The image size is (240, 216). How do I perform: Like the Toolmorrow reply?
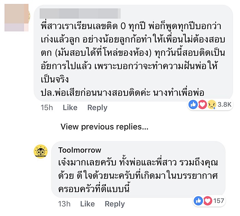(x=87, y=204)
